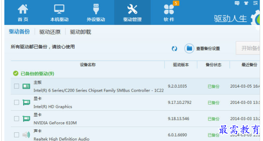The width and height of the screenshot is (263, 141).
Task: Select NVIDIA GeForce 610M device name
Action: point(55,123)
